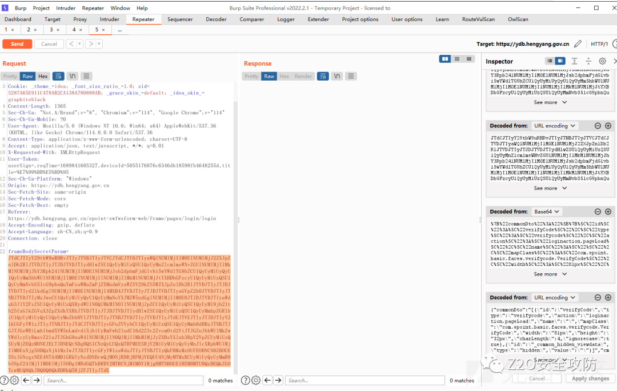
Task: Open Response search settings gear
Action: [x=256, y=380]
